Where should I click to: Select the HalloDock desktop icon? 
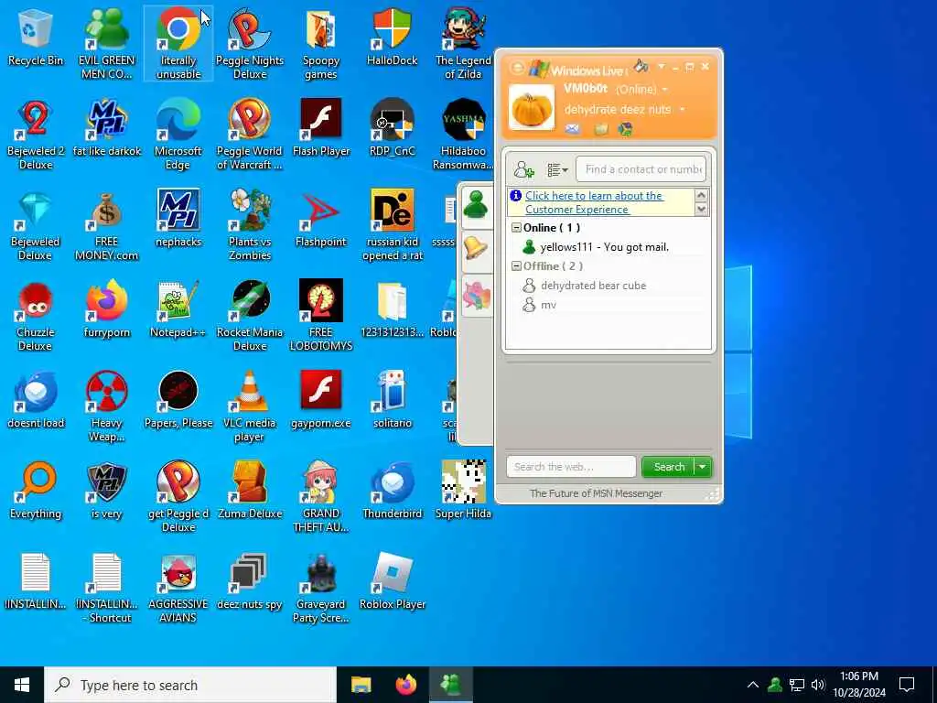(x=392, y=38)
